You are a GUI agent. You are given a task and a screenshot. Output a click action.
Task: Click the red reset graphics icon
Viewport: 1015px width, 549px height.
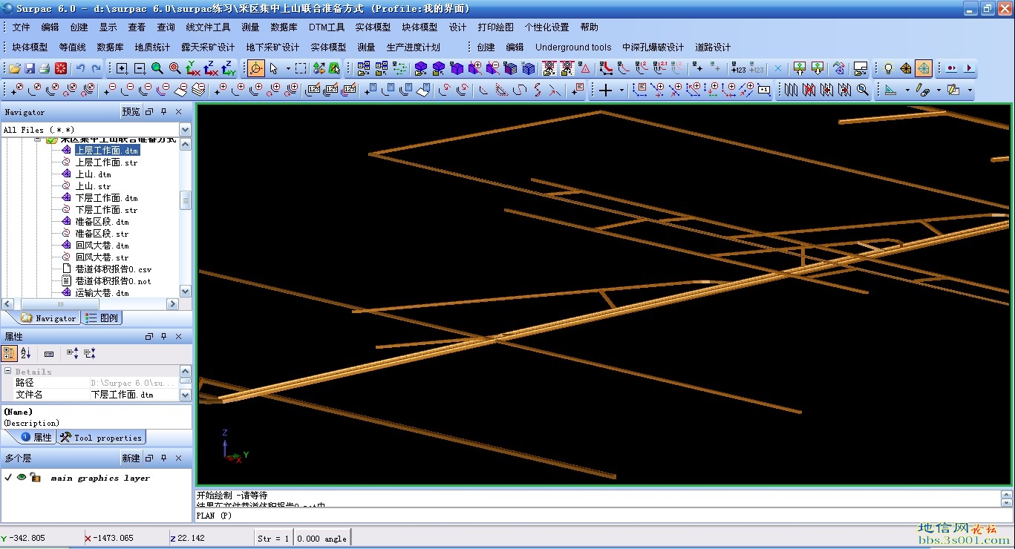click(61, 68)
